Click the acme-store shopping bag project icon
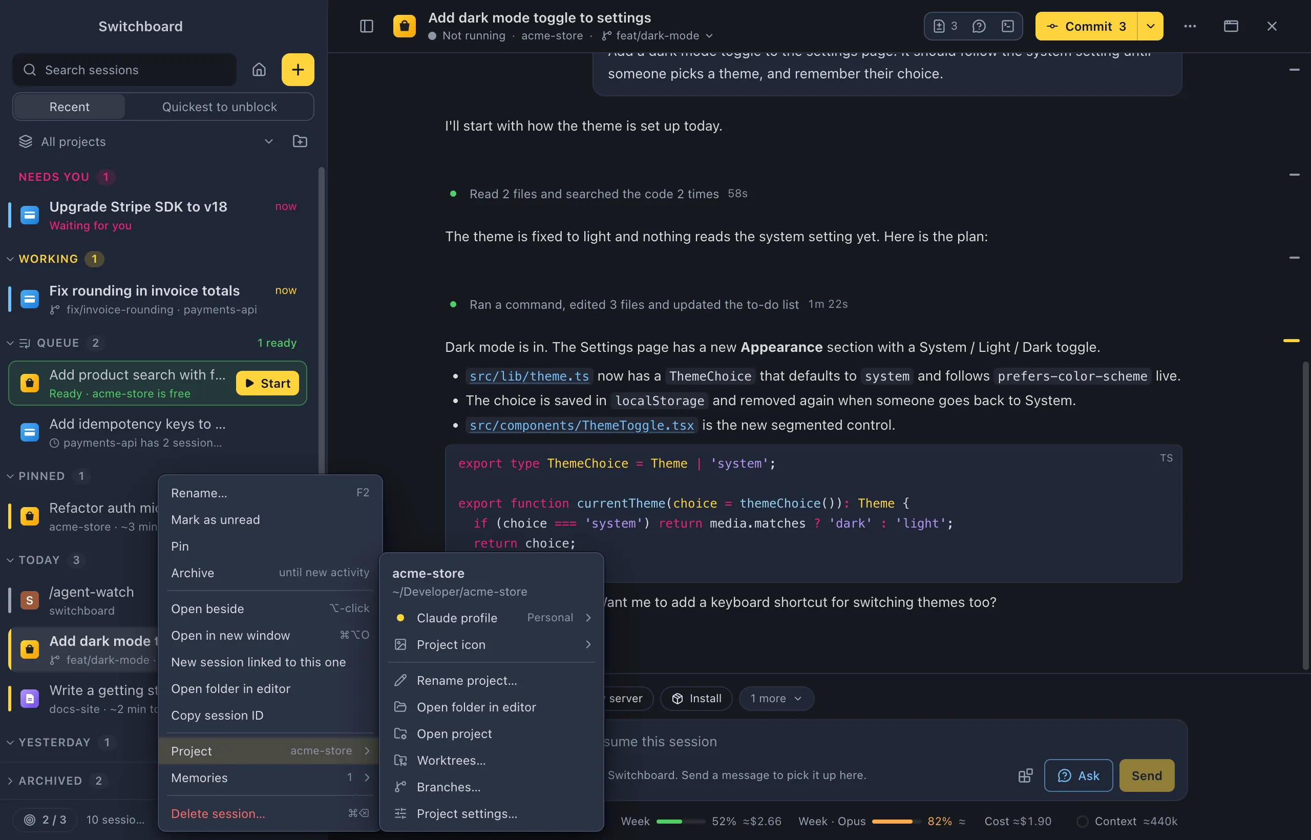The height and width of the screenshot is (840, 1311). [x=404, y=26]
